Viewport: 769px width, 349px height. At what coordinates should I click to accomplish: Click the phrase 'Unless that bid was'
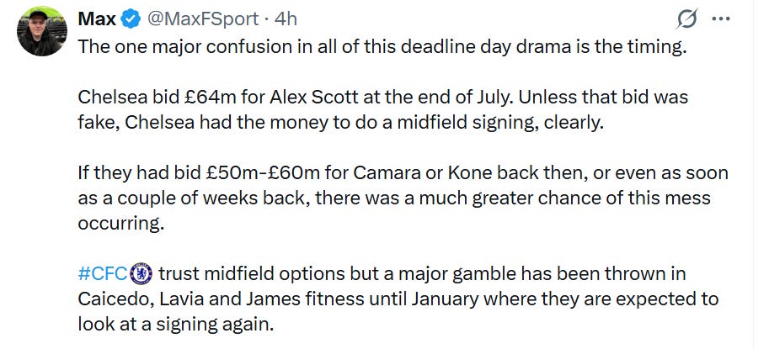click(x=603, y=97)
